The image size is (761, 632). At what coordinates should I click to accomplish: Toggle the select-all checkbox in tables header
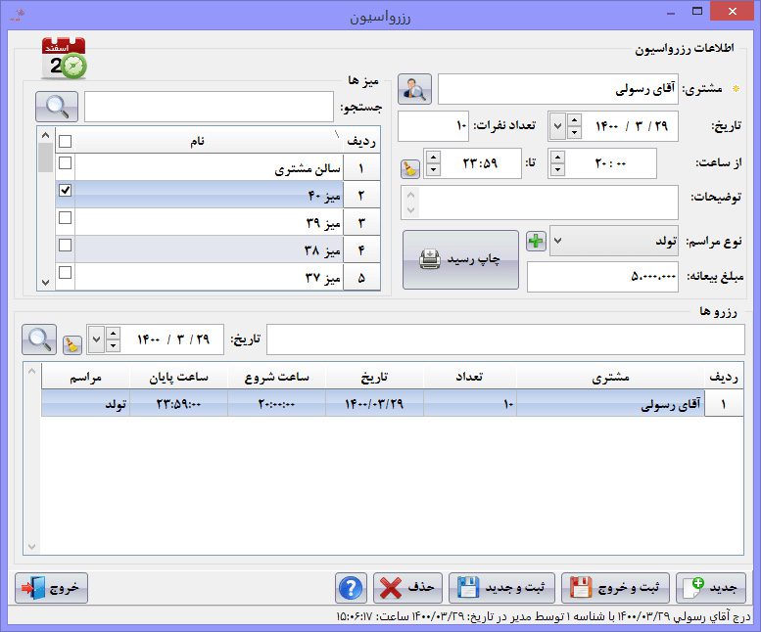[65, 141]
